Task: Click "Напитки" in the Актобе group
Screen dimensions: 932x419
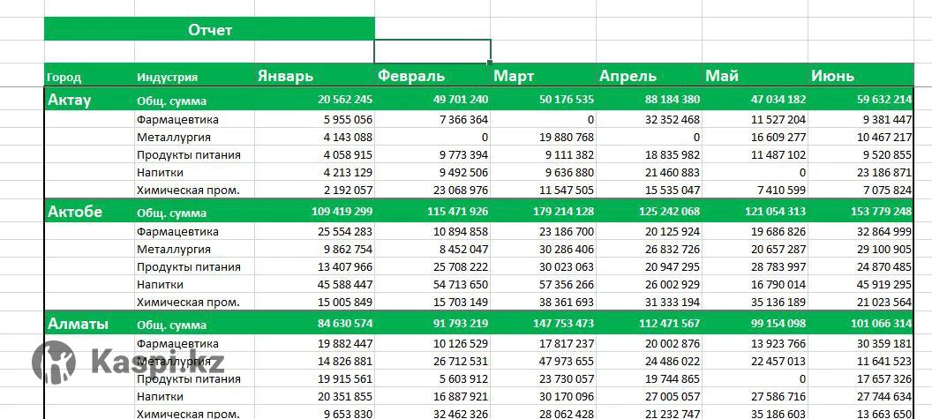Action: pos(160,284)
